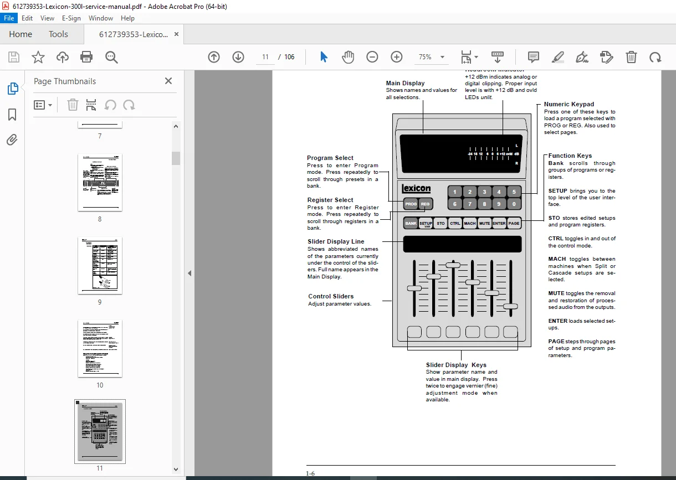Click the 'Function Keys' heading text
This screenshot has width=676, height=480.
570,156
